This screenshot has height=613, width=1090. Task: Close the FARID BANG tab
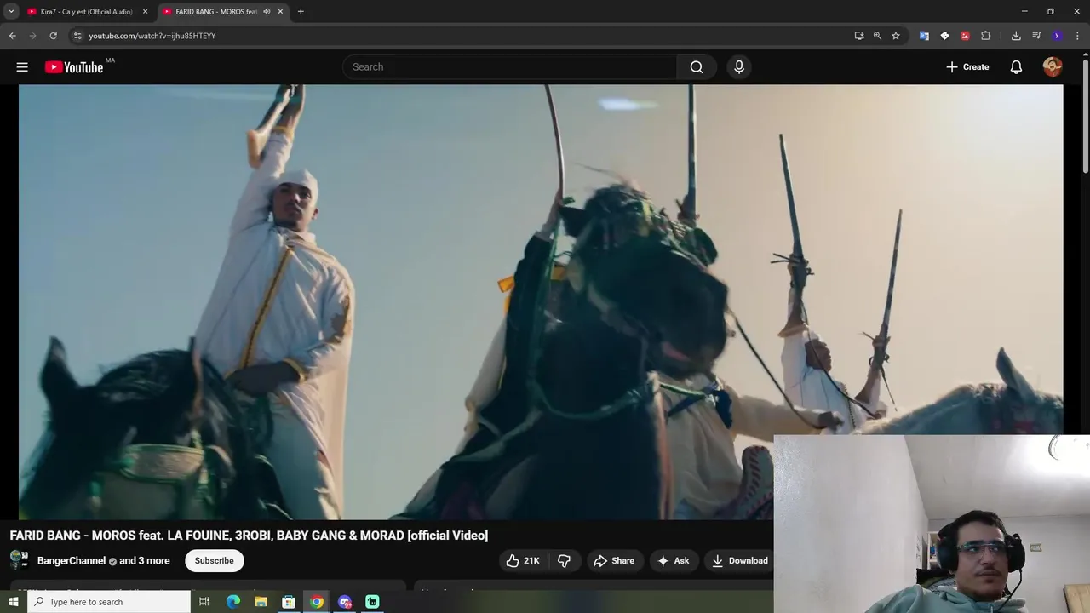[280, 12]
